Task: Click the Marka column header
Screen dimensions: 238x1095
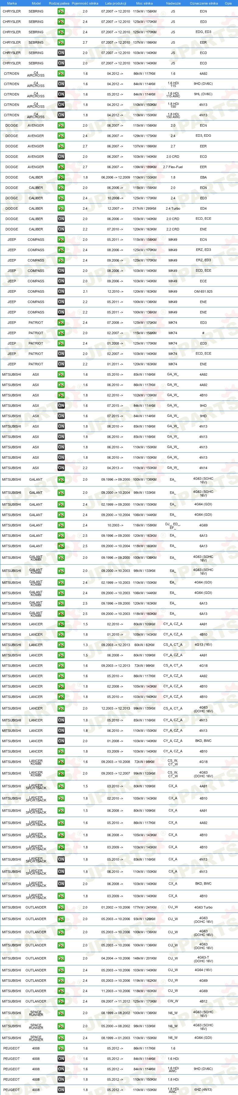Action: 12,3
